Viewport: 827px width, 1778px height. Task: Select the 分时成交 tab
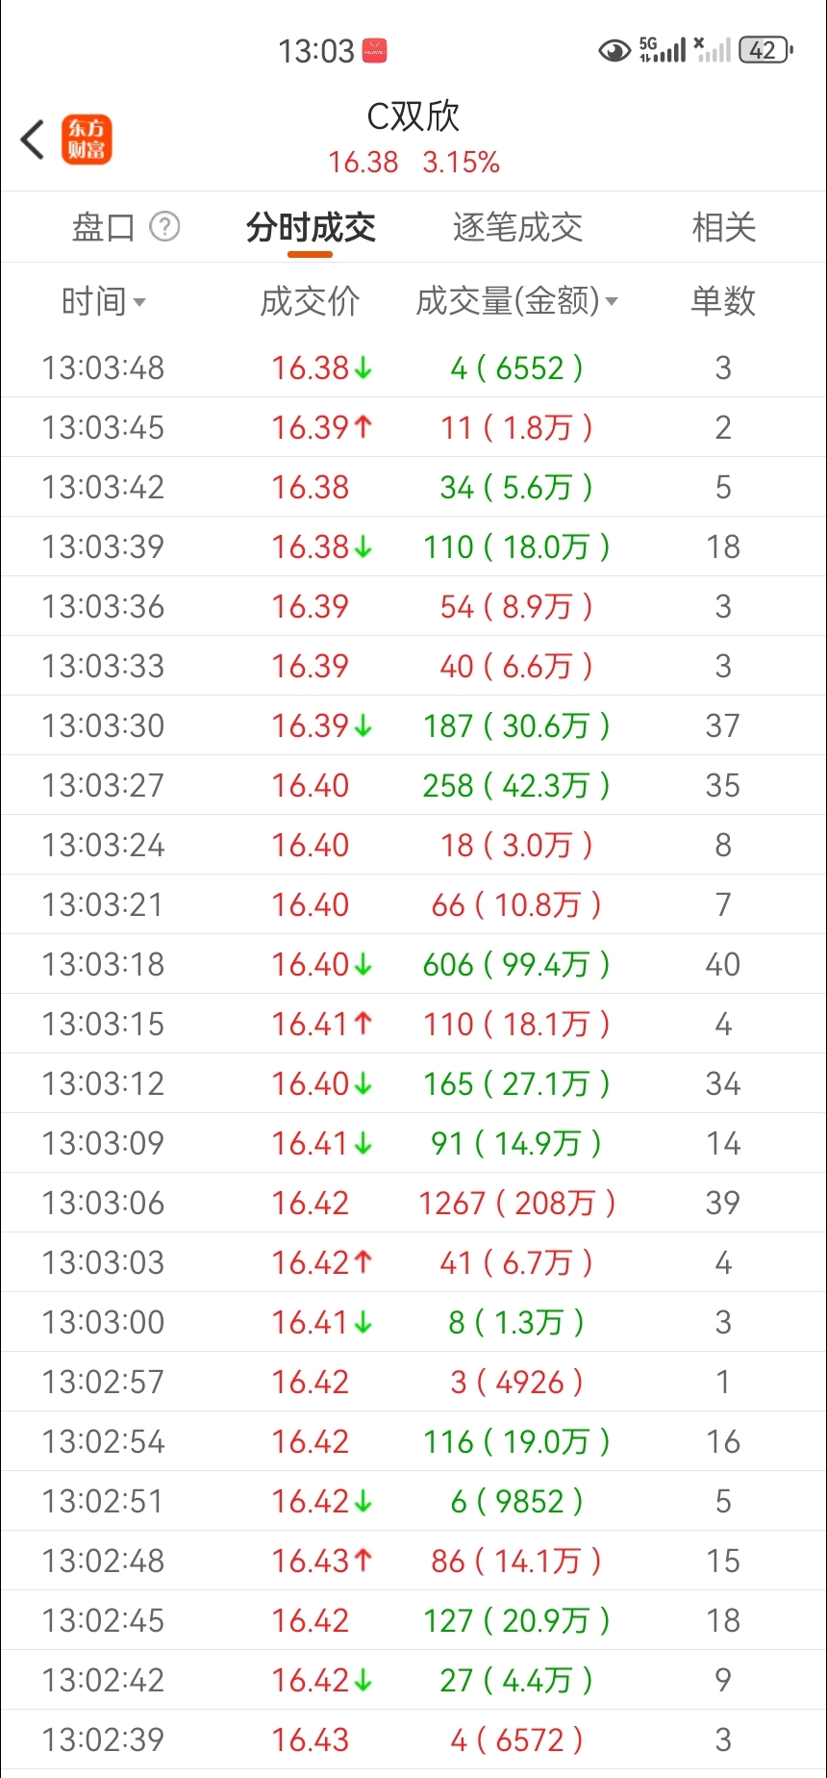point(311,228)
